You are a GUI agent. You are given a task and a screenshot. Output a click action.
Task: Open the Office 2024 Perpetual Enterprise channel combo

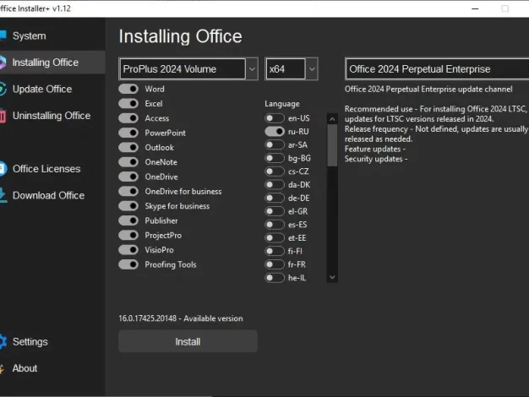click(437, 68)
